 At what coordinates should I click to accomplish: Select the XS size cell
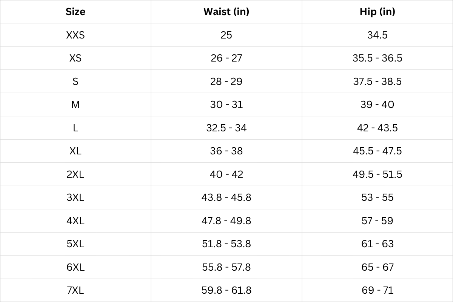[x=75, y=58]
